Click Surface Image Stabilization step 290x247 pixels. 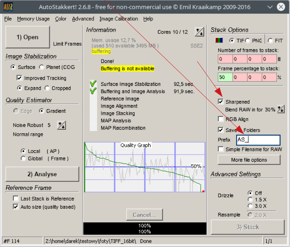(x=131, y=84)
